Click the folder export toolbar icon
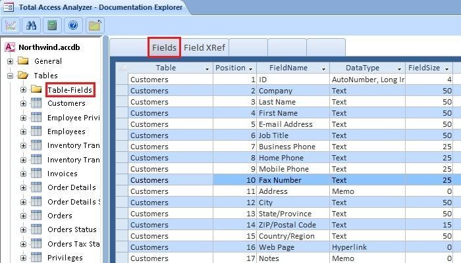Screen dimensions: 461x263 [x=94, y=26]
